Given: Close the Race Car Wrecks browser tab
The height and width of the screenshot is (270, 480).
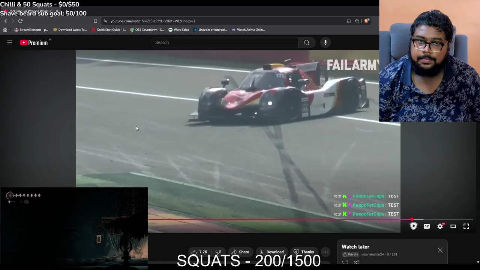Looking at the screenshot, I should coord(57,11).
